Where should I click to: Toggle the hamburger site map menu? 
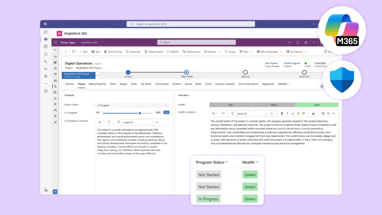tap(55, 50)
